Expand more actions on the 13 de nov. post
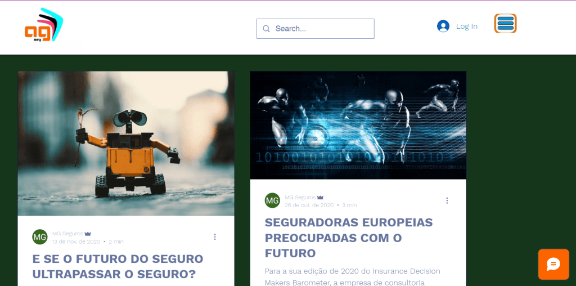576x286 pixels. pos(215,237)
